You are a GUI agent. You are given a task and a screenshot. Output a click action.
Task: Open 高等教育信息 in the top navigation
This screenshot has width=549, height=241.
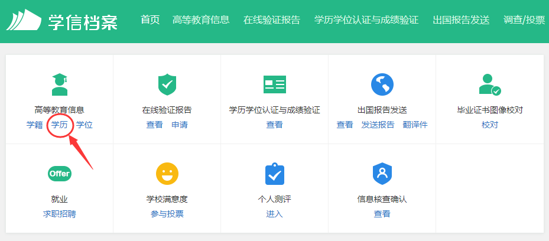pos(201,19)
